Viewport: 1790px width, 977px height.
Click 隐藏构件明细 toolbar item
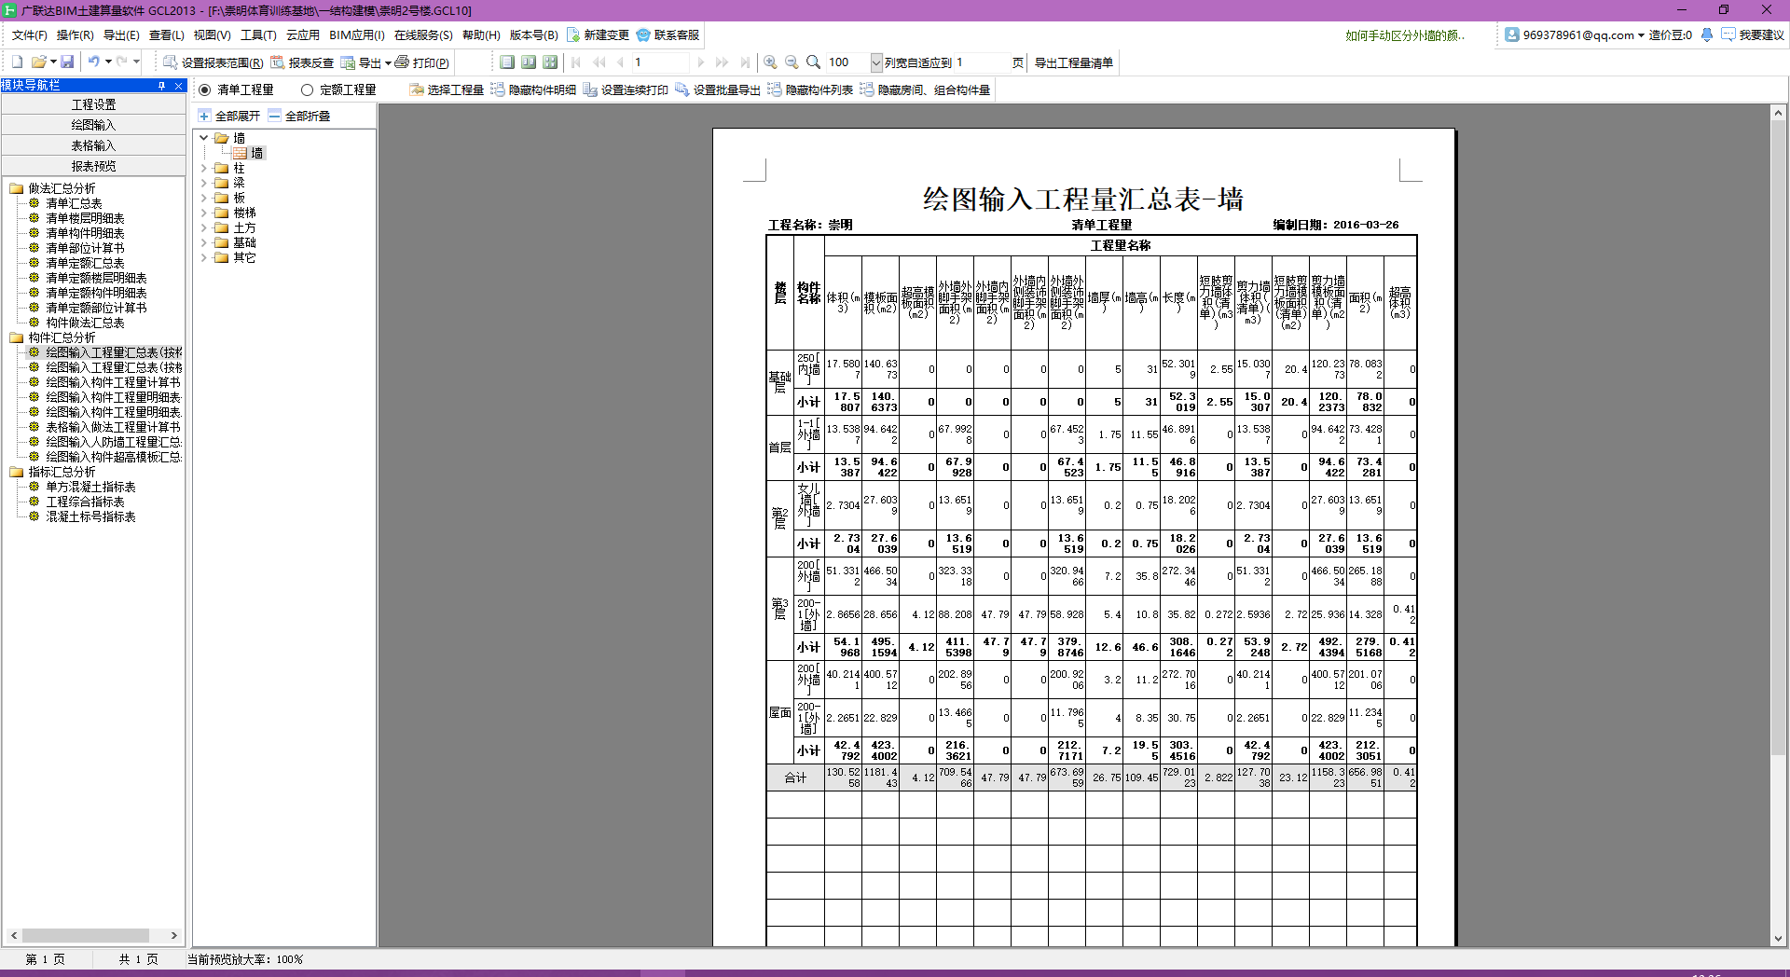[x=533, y=89]
